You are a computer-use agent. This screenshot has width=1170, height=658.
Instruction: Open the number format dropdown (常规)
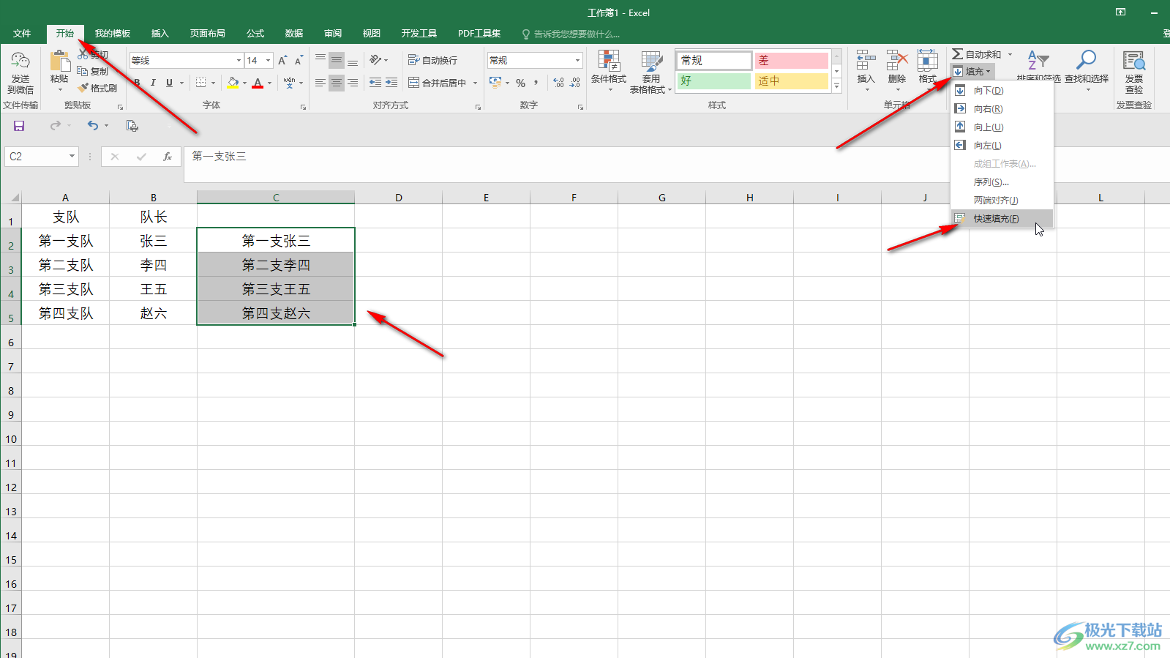[577, 60]
